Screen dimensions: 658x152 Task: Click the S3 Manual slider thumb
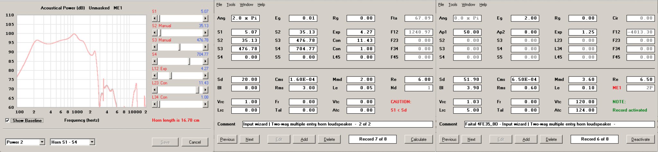click(179, 47)
